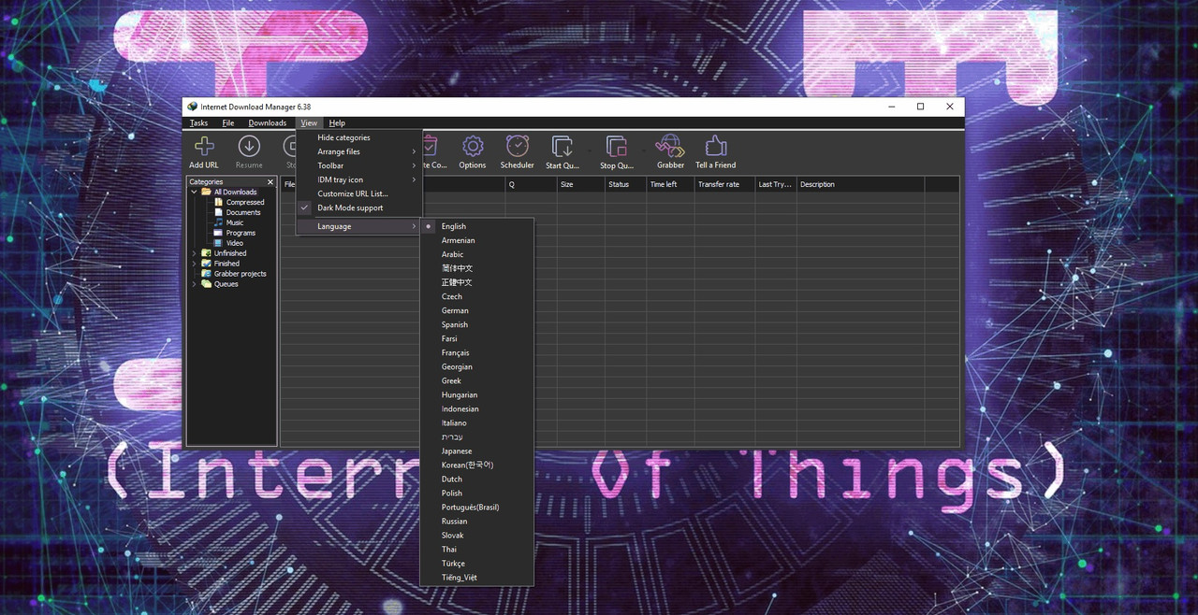
Task: Choose Português(Brasil) language
Action: [x=471, y=507]
